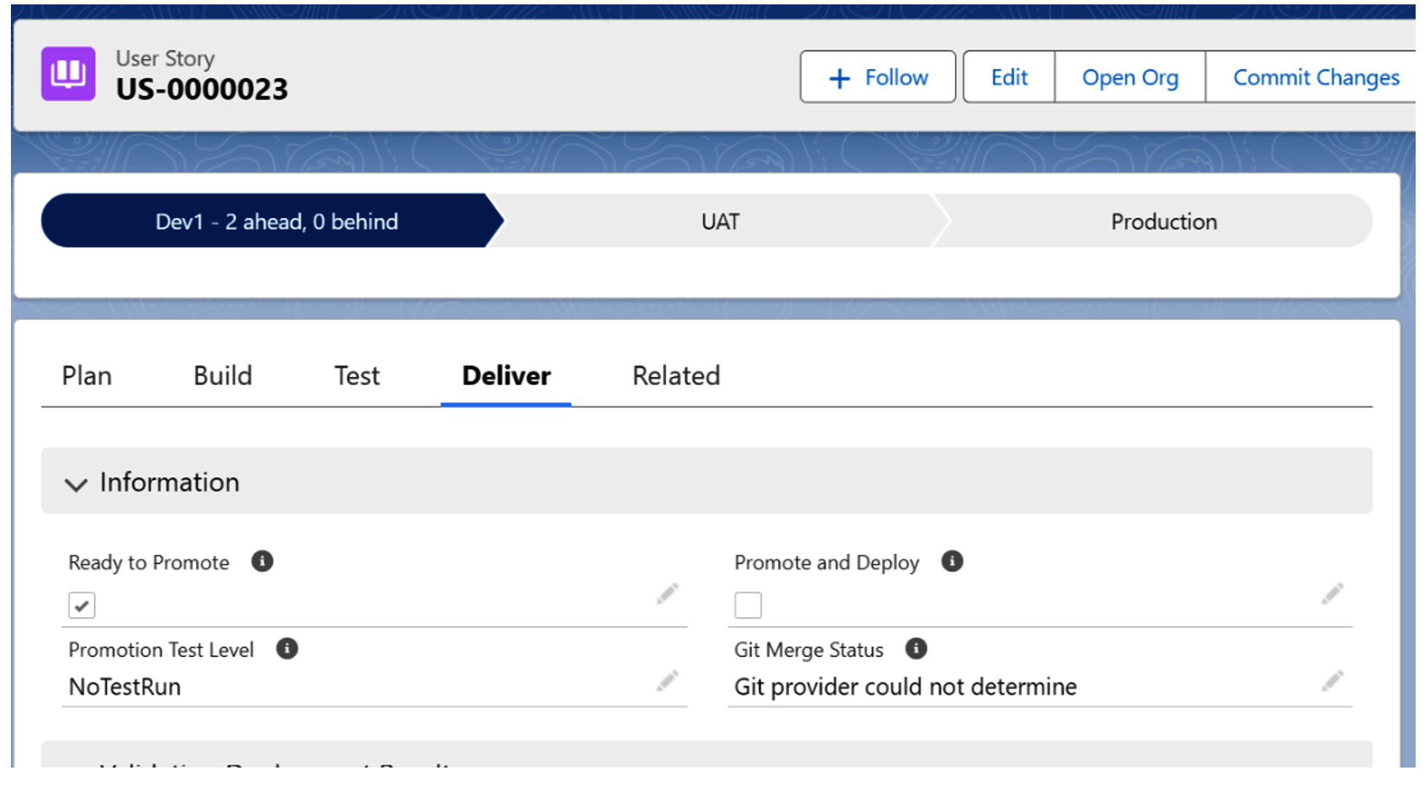The height and width of the screenshot is (793, 1428).
Task: Click the Follow button
Action: coord(878,77)
